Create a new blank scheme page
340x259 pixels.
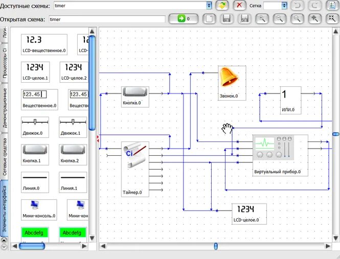click(x=209, y=19)
